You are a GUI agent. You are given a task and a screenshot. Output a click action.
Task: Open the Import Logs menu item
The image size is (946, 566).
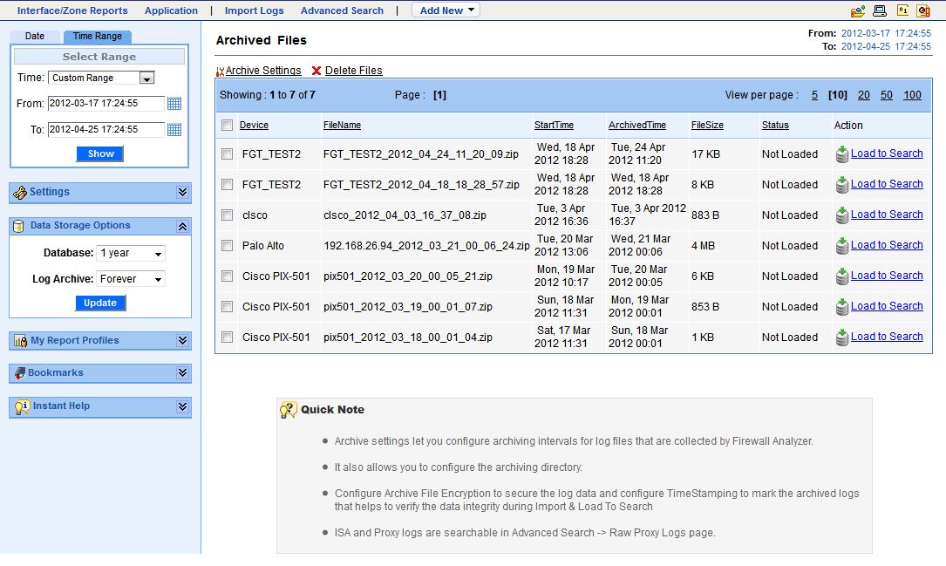point(254,10)
